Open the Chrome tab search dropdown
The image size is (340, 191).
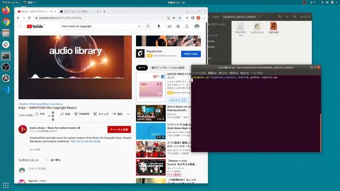coord(187,11)
